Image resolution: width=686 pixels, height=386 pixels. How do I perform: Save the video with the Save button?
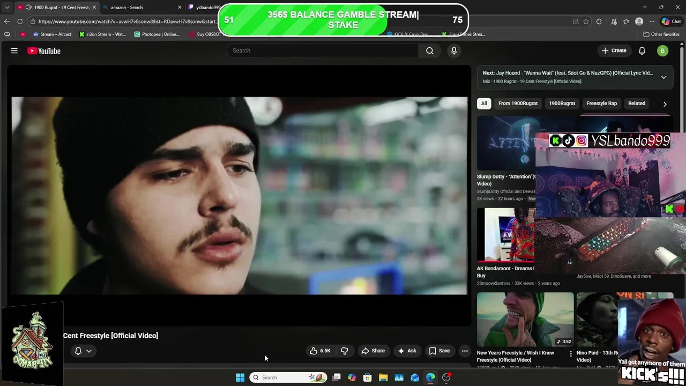[x=439, y=351]
